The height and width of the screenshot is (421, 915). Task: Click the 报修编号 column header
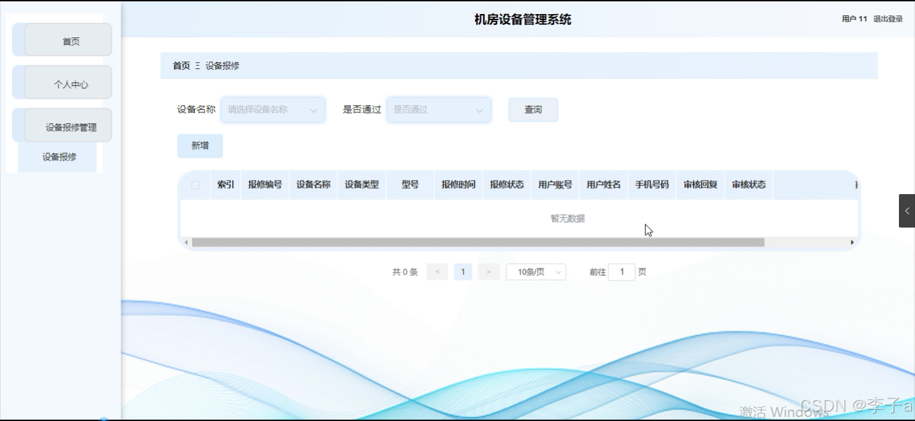[265, 185]
